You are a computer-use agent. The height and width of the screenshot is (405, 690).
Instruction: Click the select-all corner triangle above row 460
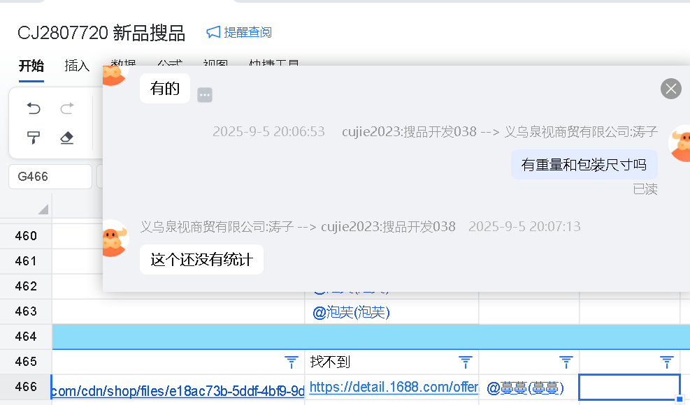[43, 209]
